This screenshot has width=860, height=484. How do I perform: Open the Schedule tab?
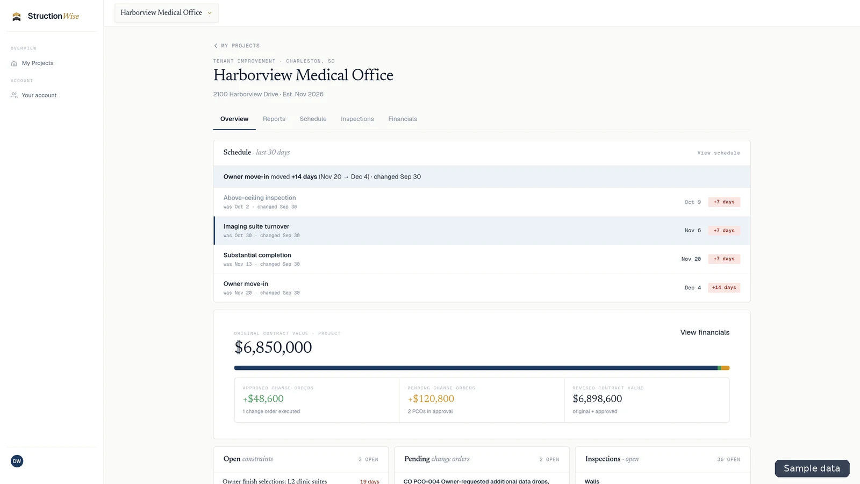(x=313, y=119)
